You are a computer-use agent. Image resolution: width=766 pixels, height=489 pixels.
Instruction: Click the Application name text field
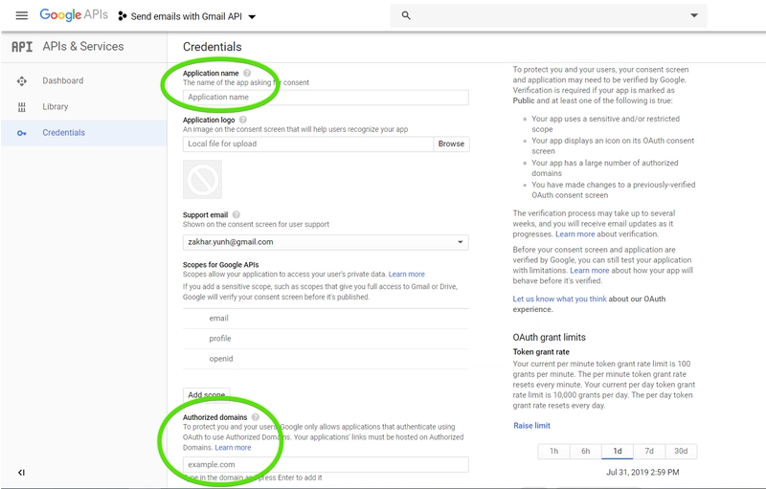point(326,97)
